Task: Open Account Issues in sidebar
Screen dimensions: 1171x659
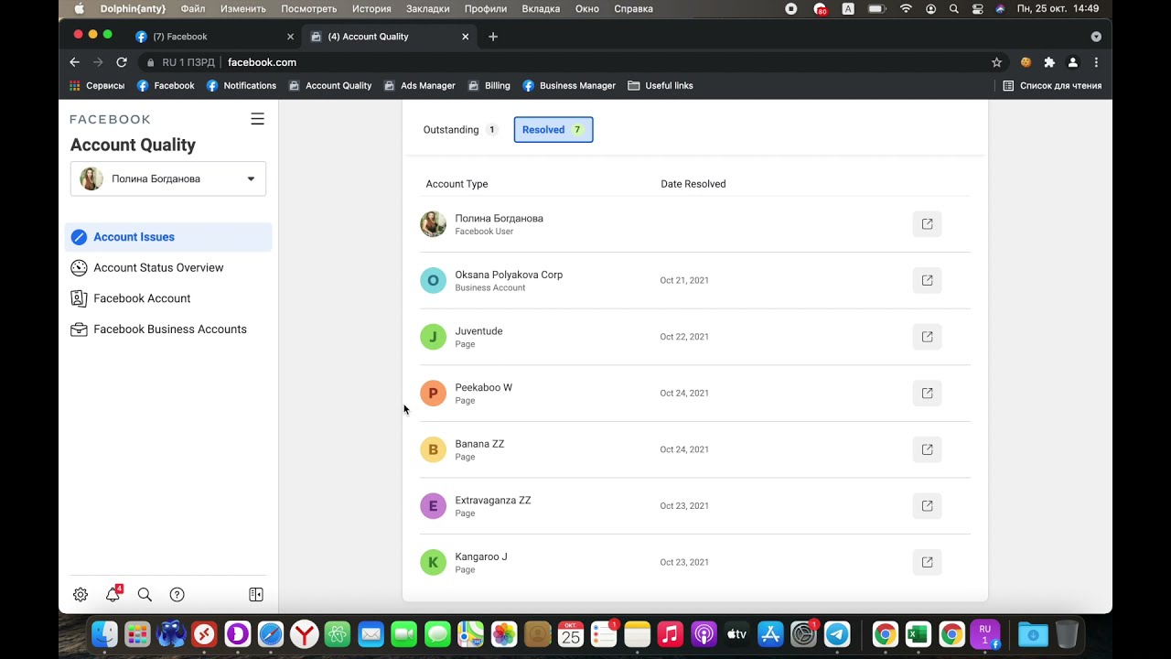Action: point(168,237)
